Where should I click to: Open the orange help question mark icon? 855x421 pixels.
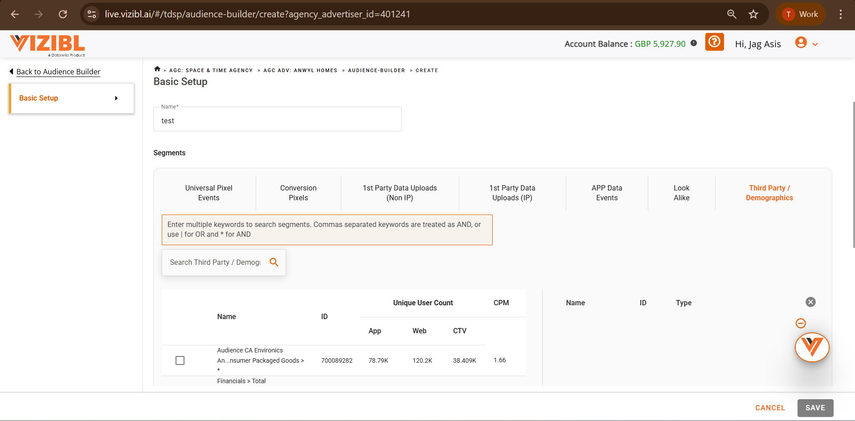714,42
